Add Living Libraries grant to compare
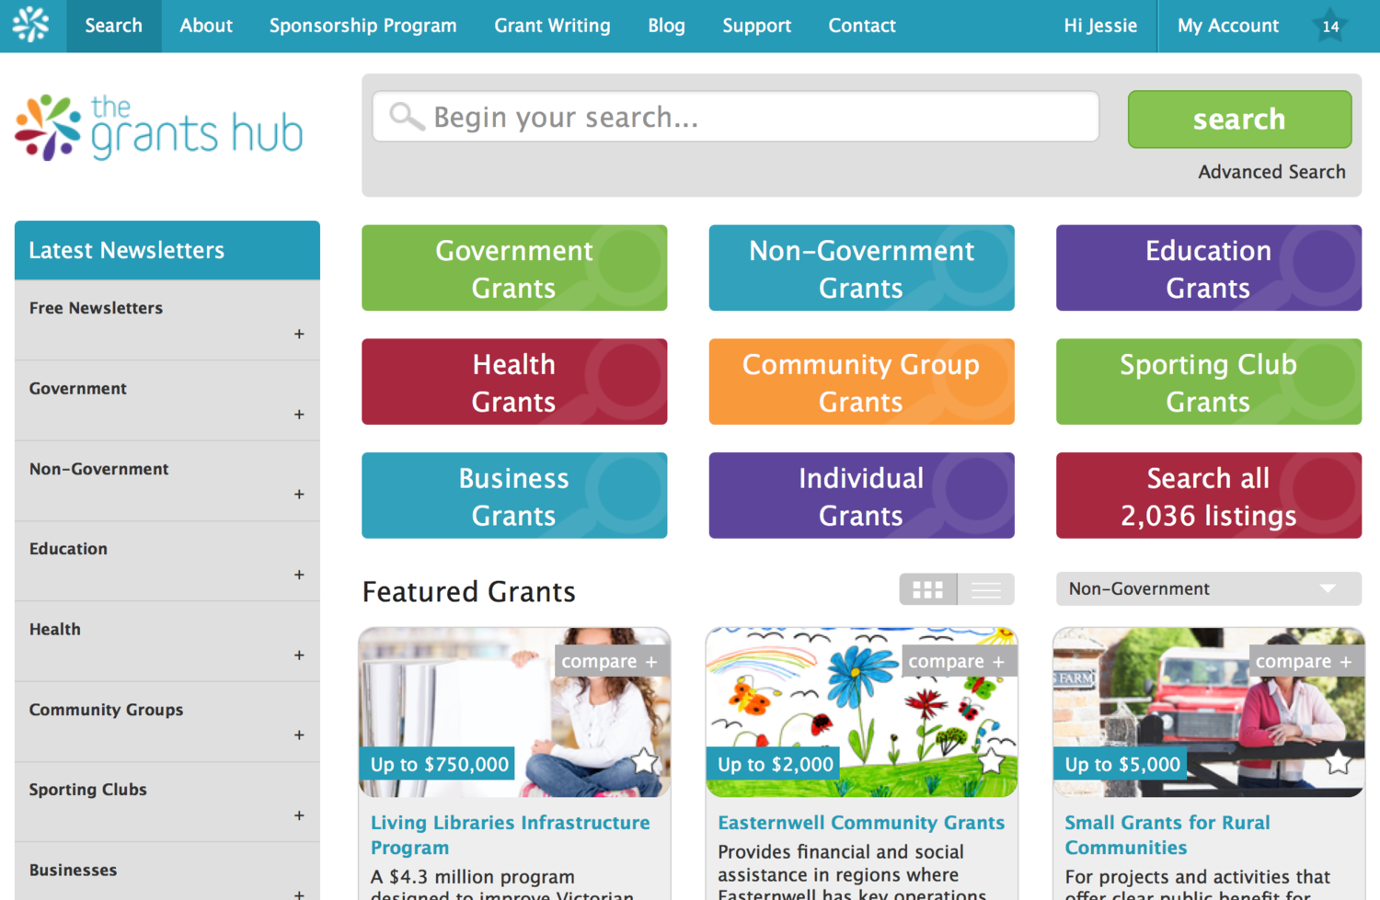The image size is (1380, 900). coord(610,661)
